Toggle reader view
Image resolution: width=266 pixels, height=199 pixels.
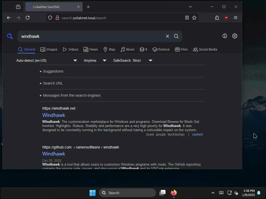187,18
